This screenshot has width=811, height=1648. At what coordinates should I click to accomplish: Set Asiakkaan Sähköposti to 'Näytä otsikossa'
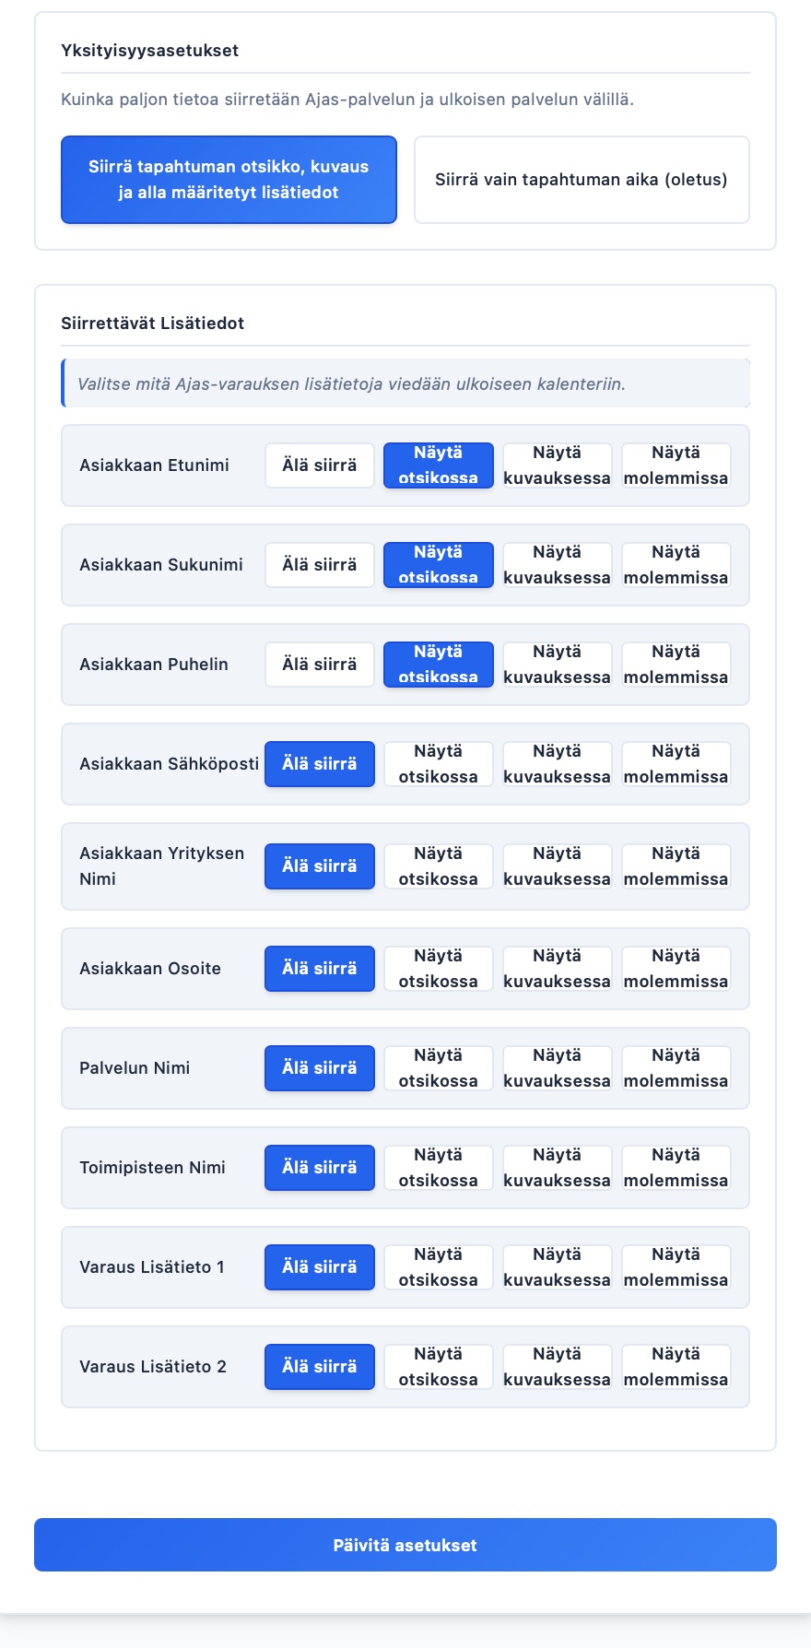click(x=439, y=764)
